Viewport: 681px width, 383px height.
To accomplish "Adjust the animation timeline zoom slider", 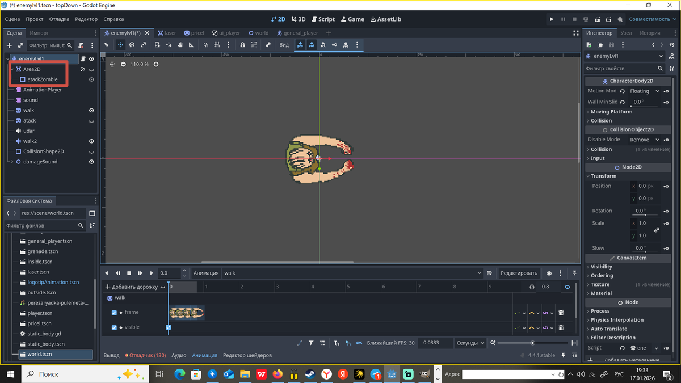I will [532, 343].
